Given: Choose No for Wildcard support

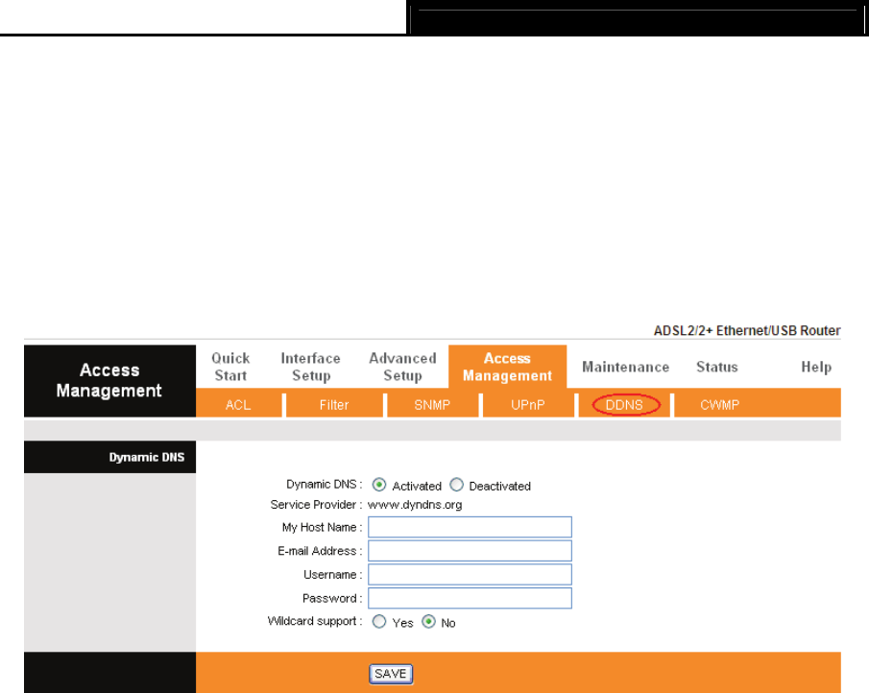Looking at the screenshot, I should click(x=428, y=622).
